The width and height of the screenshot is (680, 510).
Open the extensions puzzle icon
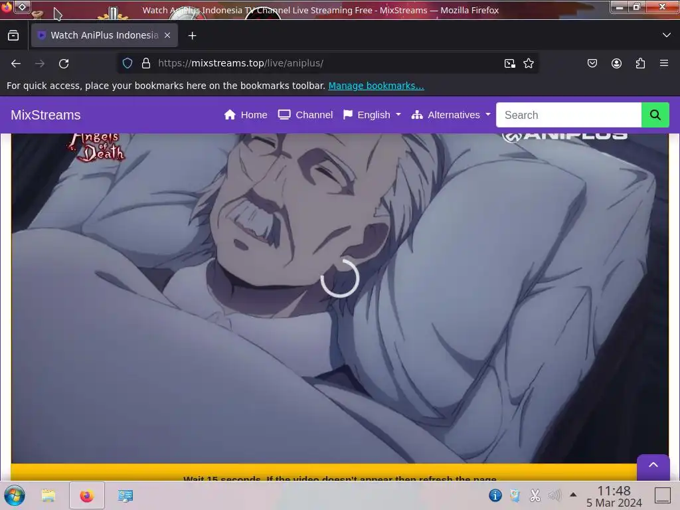point(640,63)
